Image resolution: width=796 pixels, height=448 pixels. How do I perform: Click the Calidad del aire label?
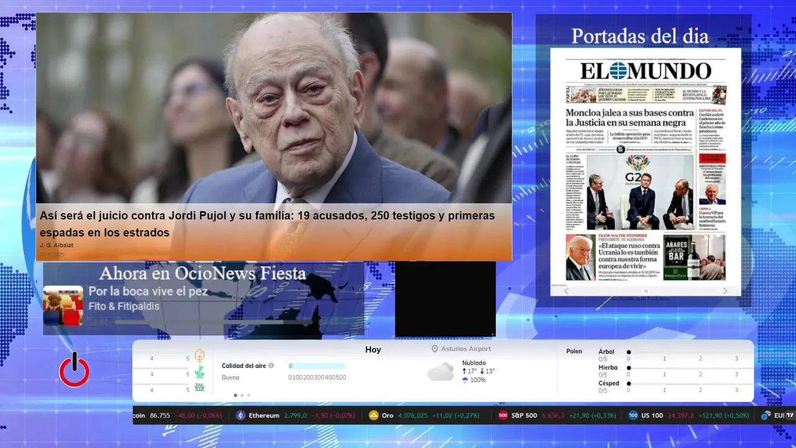[244, 366]
